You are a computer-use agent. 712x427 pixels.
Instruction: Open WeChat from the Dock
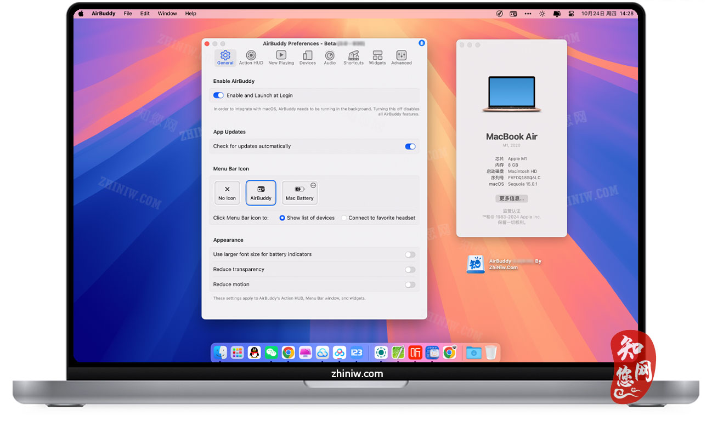point(271,352)
